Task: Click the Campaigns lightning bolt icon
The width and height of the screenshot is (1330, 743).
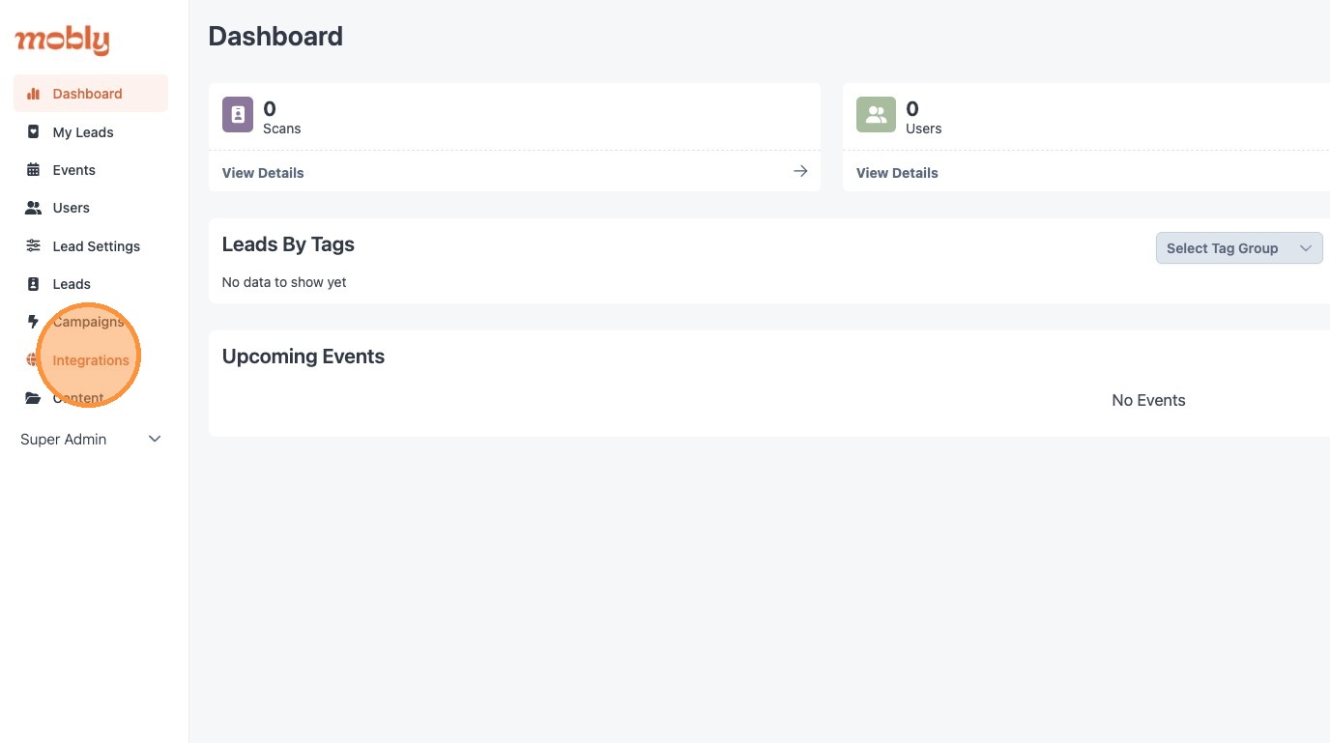Action: pyautogui.click(x=34, y=322)
